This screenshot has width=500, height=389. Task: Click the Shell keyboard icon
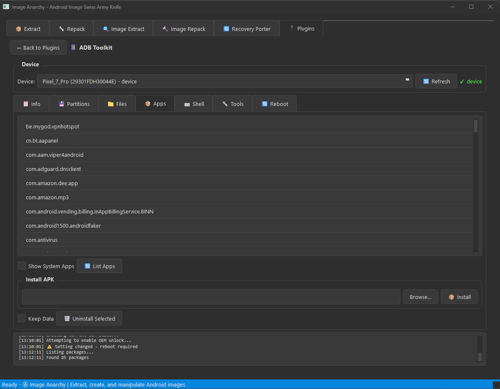pos(187,104)
